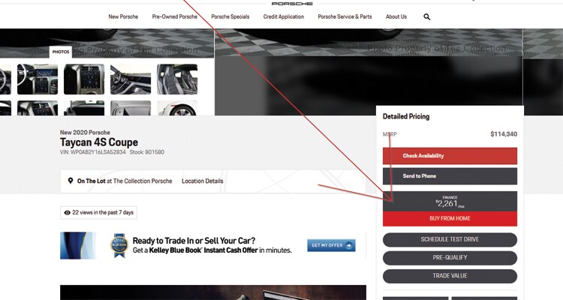Screen dimensions: 563x300
Task: Click the Send to Phone button
Action: [x=450, y=176]
